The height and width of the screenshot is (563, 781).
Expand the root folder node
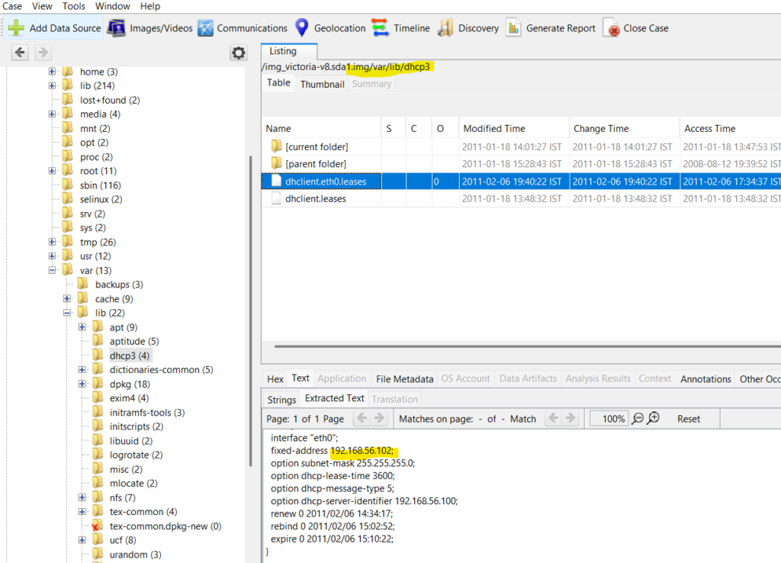coord(52,171)
